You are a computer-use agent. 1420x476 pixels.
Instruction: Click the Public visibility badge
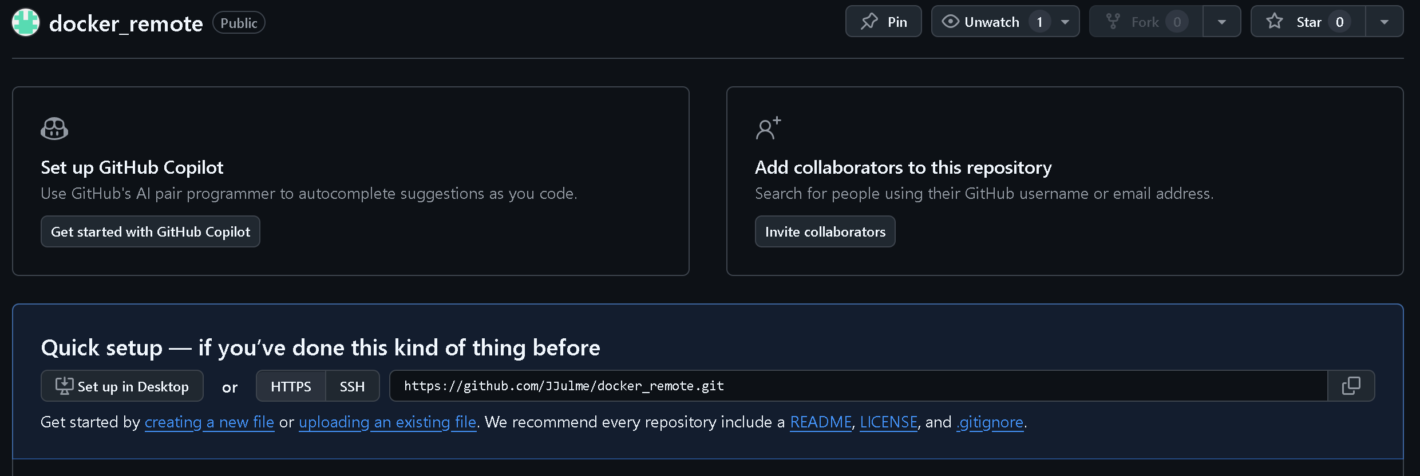point(239,23)
